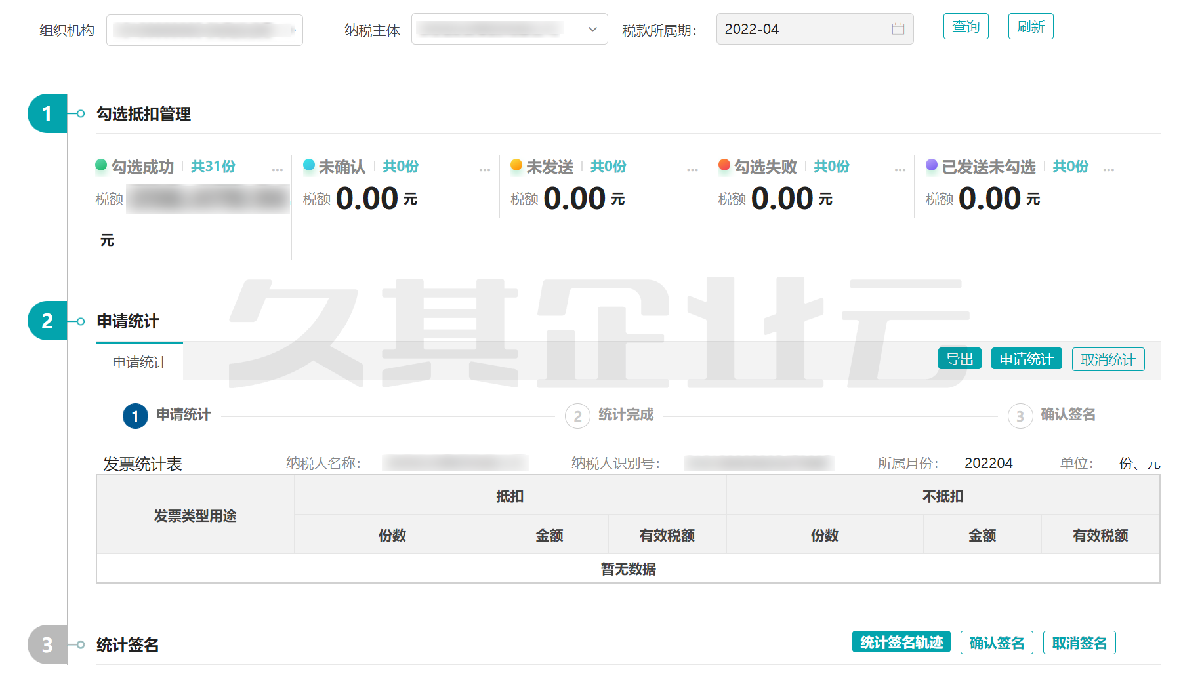This screenshot has width=1181, height=674.
Task: Export data with 导出 button
Action: click(x=959, y=359)
